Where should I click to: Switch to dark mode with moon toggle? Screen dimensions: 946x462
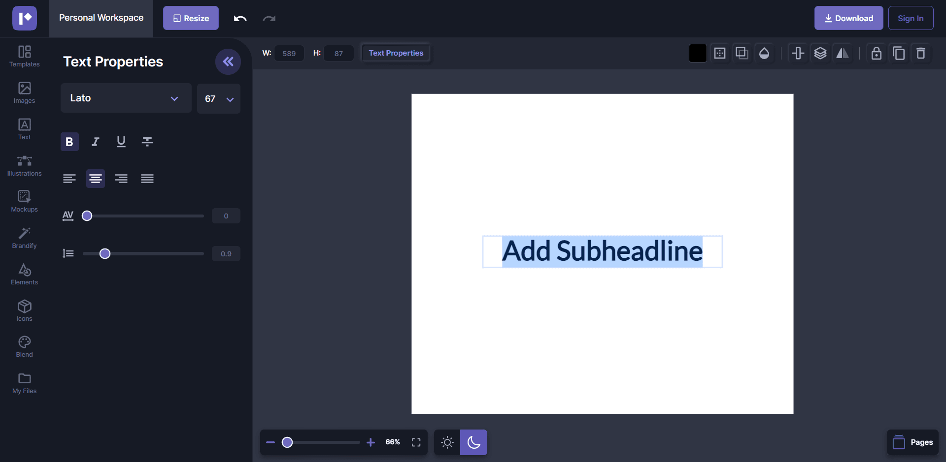473,442
